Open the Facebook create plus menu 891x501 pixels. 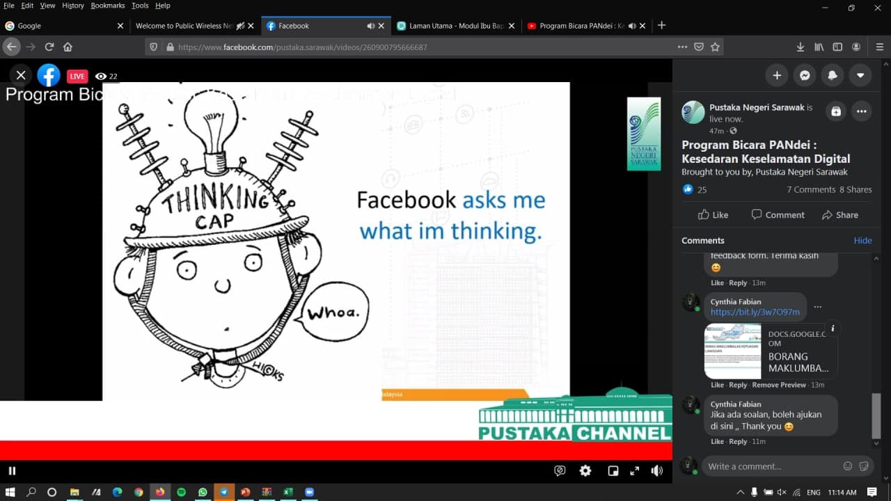[777, 75]
